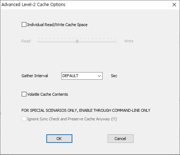This screenshot has height=155, width=180.
Task: Click the FOR SPECIAL SCENARIOS ONLY warning text
Action: [x=86, y=110]
